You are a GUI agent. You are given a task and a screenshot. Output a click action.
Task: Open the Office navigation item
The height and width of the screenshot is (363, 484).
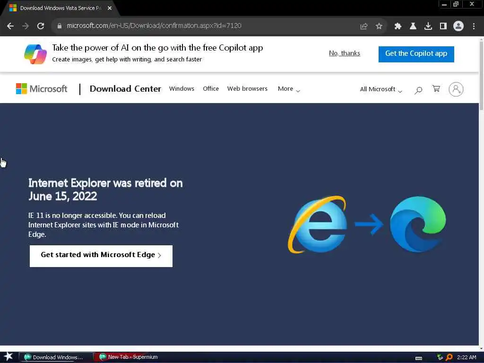click(x=211, y=88)
